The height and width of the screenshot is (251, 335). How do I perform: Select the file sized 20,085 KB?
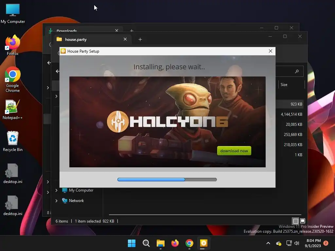point(294,124)
